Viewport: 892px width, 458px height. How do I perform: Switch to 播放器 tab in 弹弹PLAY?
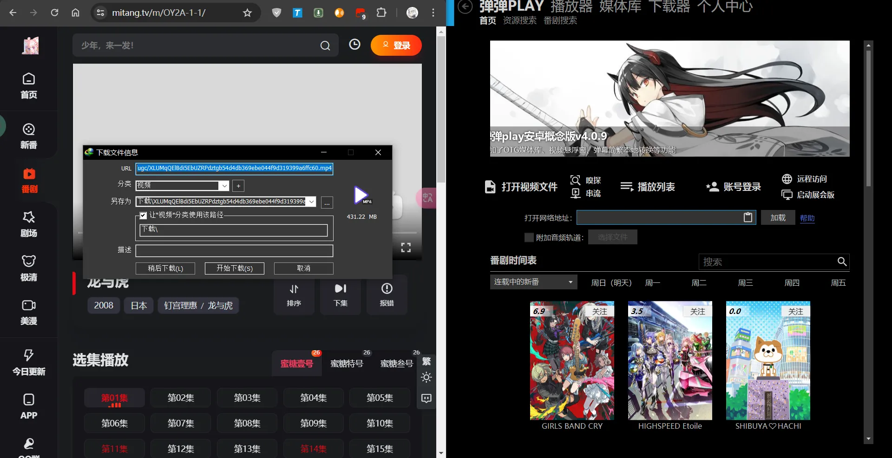pyautogui.click(x=571, y=6)
